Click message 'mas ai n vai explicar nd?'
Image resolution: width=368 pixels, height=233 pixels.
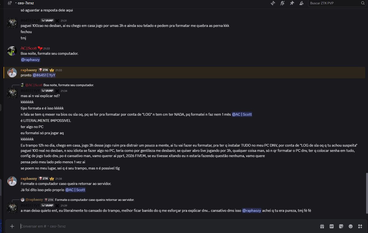pyautogui.click(x=40, y=96)
